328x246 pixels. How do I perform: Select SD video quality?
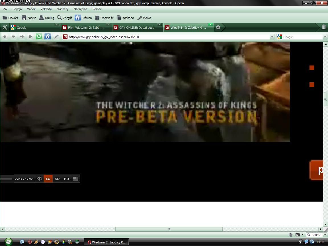coord(57,179)
